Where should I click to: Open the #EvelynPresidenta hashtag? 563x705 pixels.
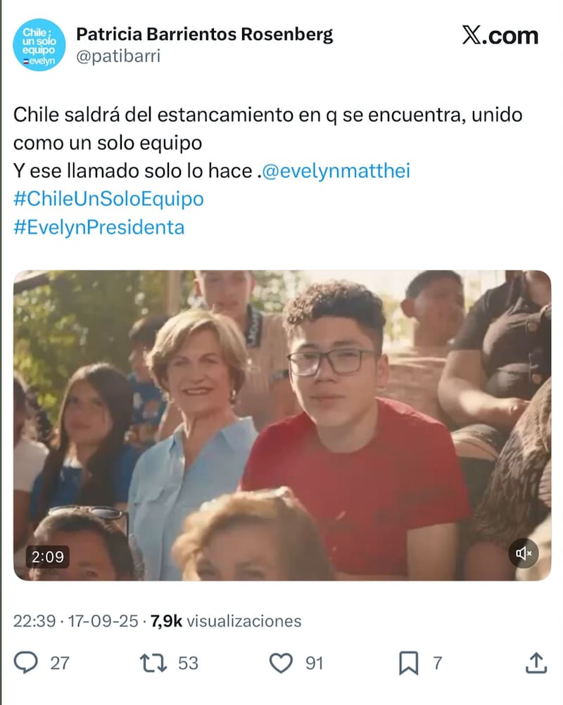[99, 227]
